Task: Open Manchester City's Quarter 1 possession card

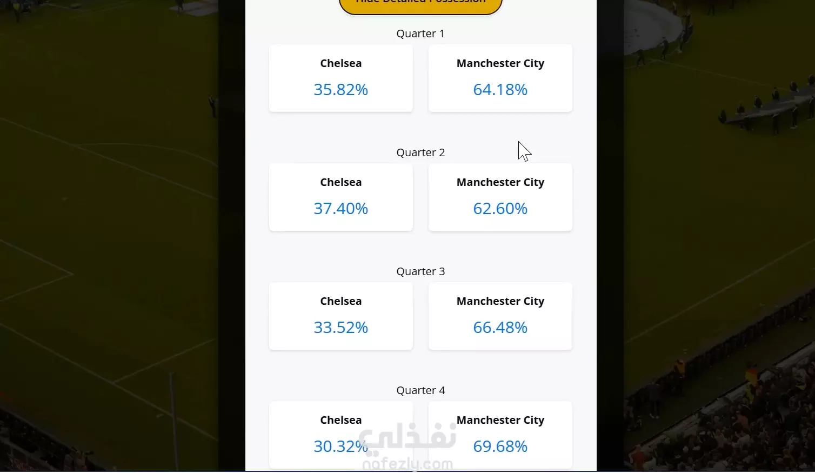Action: pyautogui.click(x=500, y=78)
